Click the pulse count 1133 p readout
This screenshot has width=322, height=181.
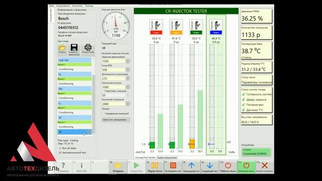(x=256, y=32)
